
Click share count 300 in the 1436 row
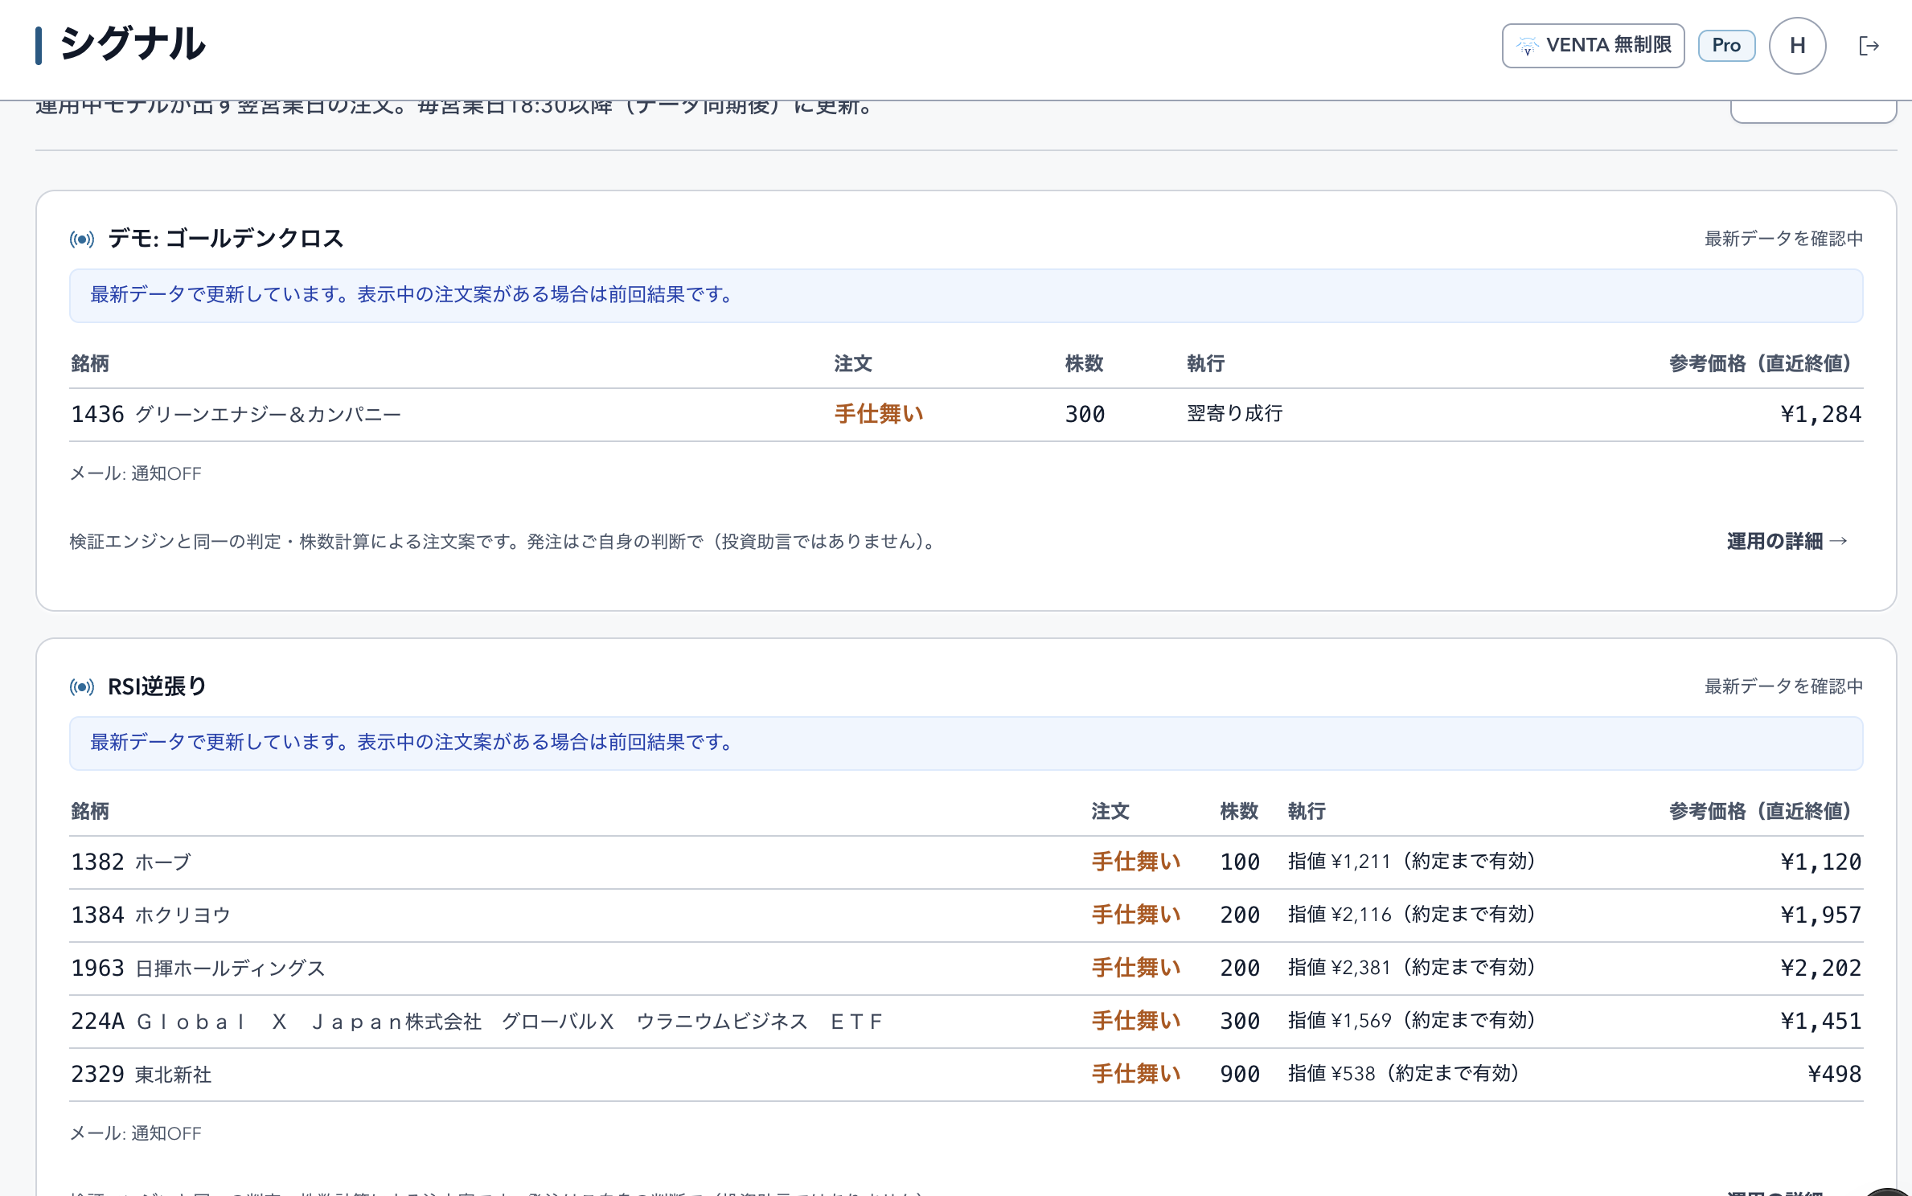click(x=1085, y=414)
